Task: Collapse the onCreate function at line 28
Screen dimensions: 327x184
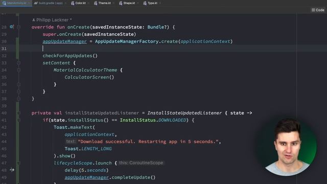Action: coord(18,27)
